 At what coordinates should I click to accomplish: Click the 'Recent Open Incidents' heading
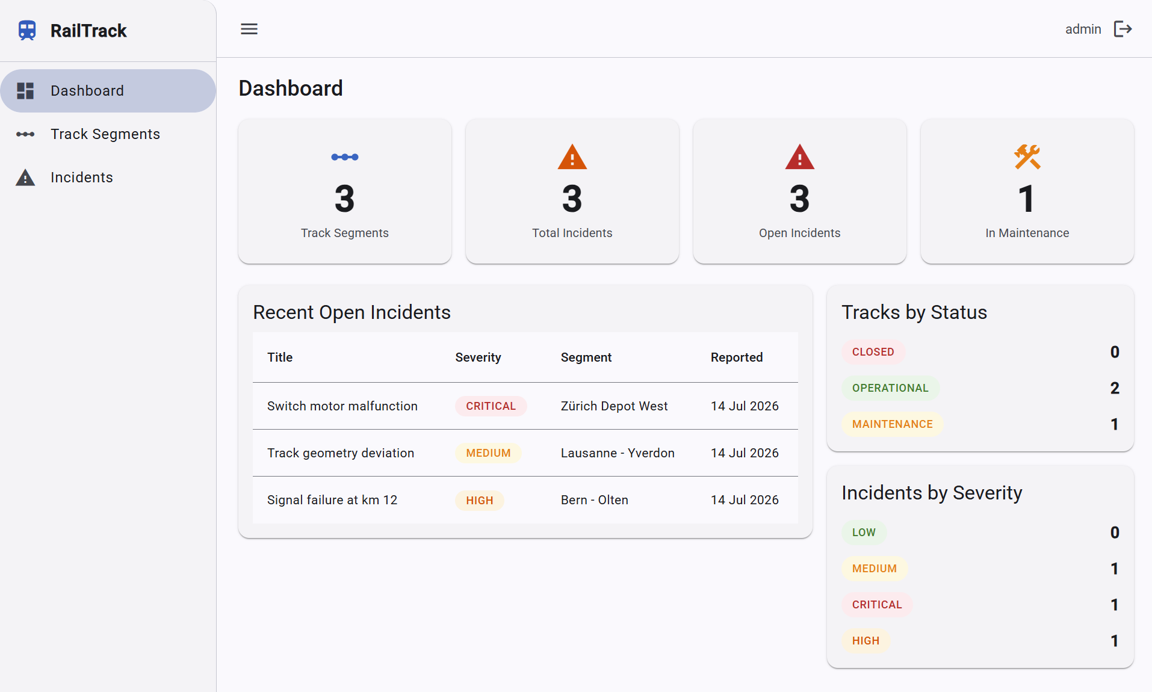(351, 312)
